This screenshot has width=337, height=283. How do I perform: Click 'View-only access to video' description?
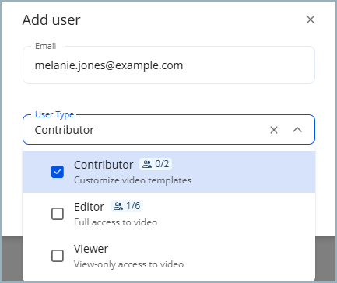click(128, 264)
